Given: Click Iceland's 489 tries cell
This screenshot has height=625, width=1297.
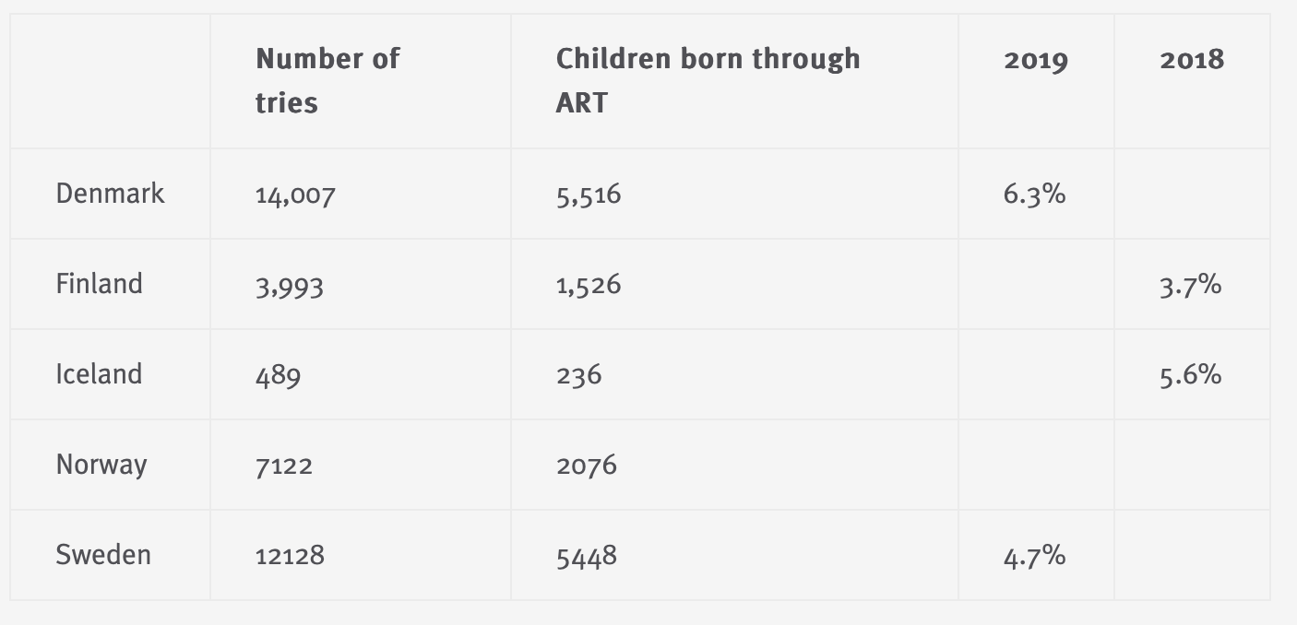Looking at the screenshot, I should click(x=278, y=375).
